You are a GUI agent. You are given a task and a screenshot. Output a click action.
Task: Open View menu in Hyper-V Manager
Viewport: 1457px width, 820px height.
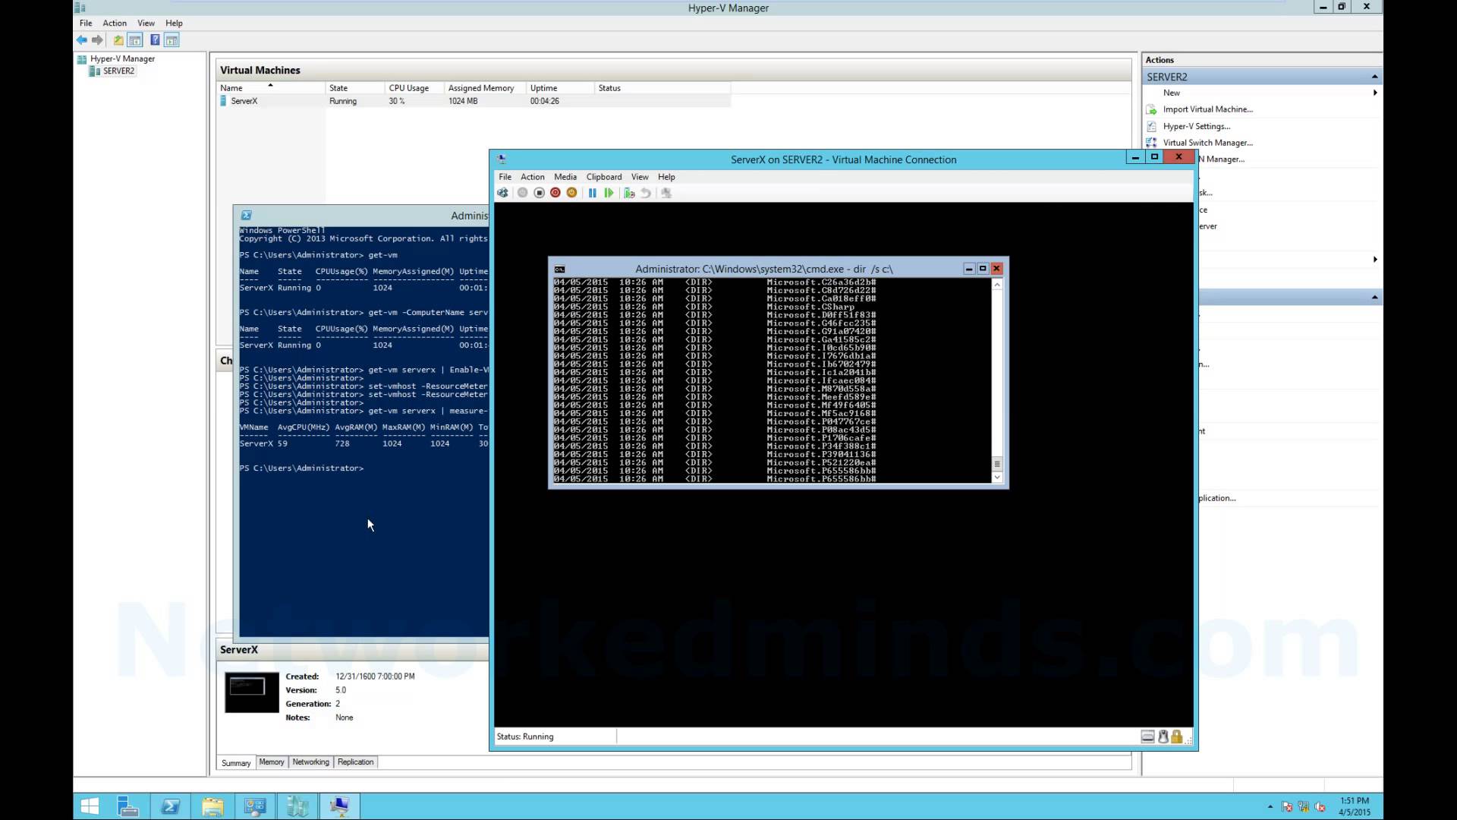click(146, 23)
